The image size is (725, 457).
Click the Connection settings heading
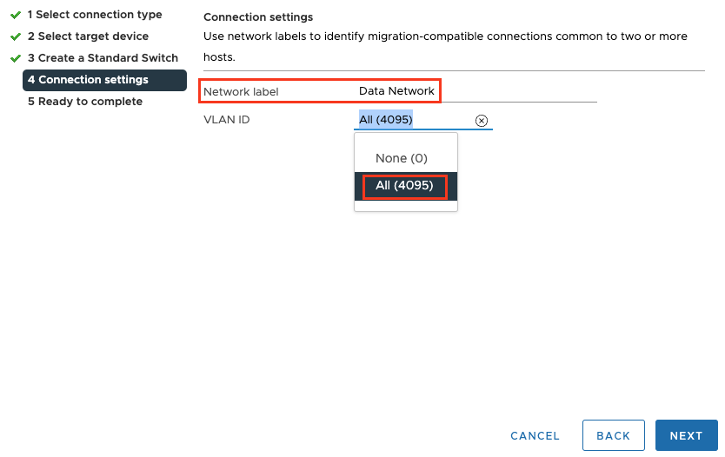point(258,17)
